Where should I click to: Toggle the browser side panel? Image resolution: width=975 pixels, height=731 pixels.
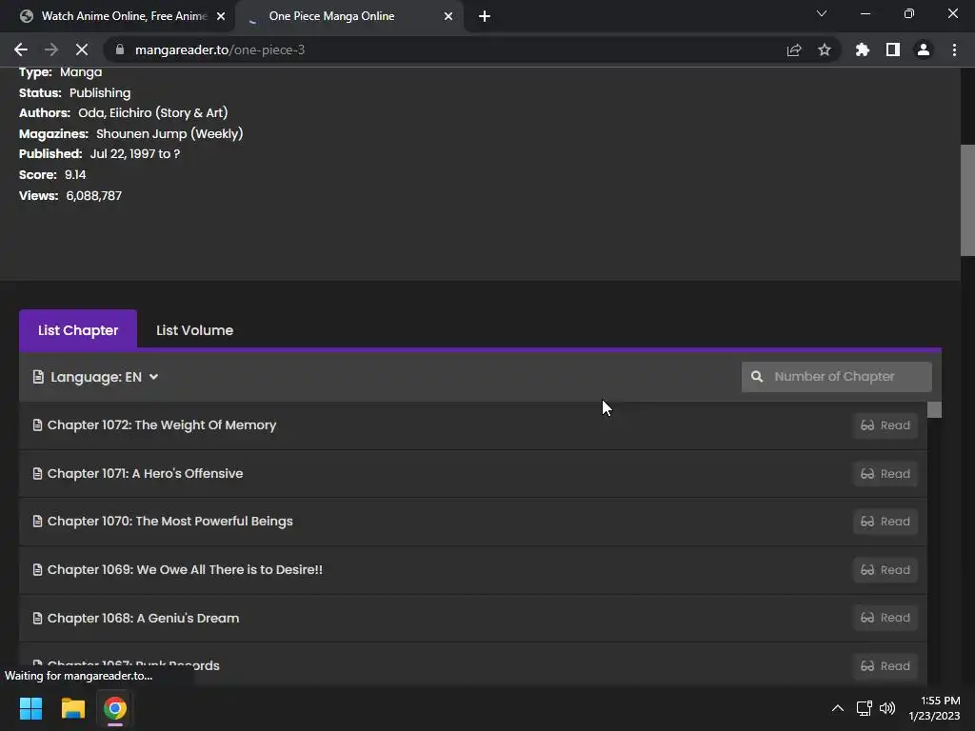click(893, 49)
